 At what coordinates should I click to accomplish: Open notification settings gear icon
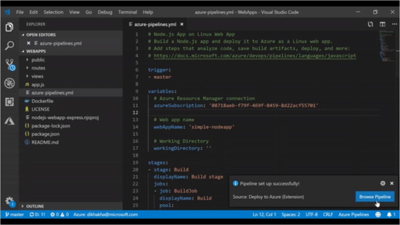tap(383, 183)
